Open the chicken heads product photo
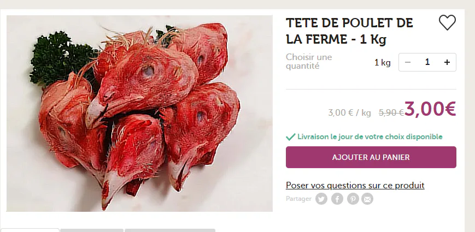This screenshot has width=475, height=232. point(139,114)
